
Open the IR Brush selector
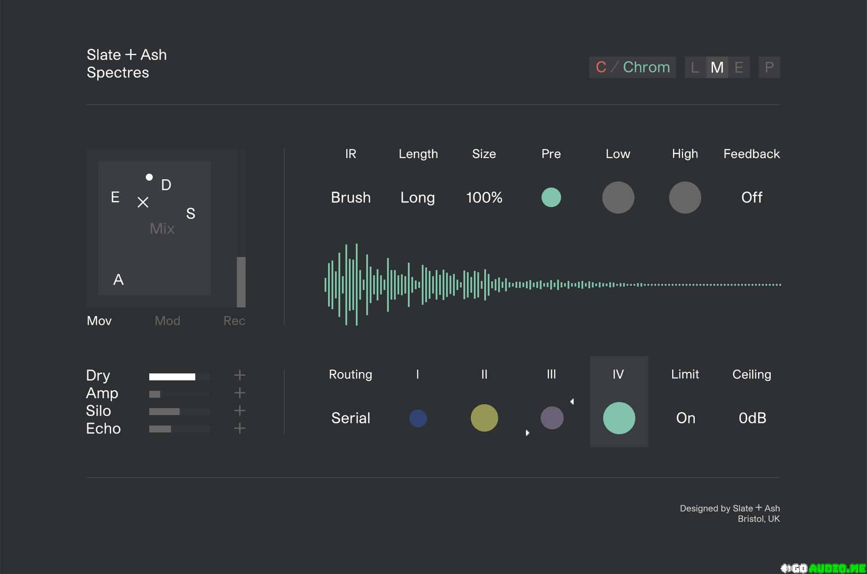point(351,198)
